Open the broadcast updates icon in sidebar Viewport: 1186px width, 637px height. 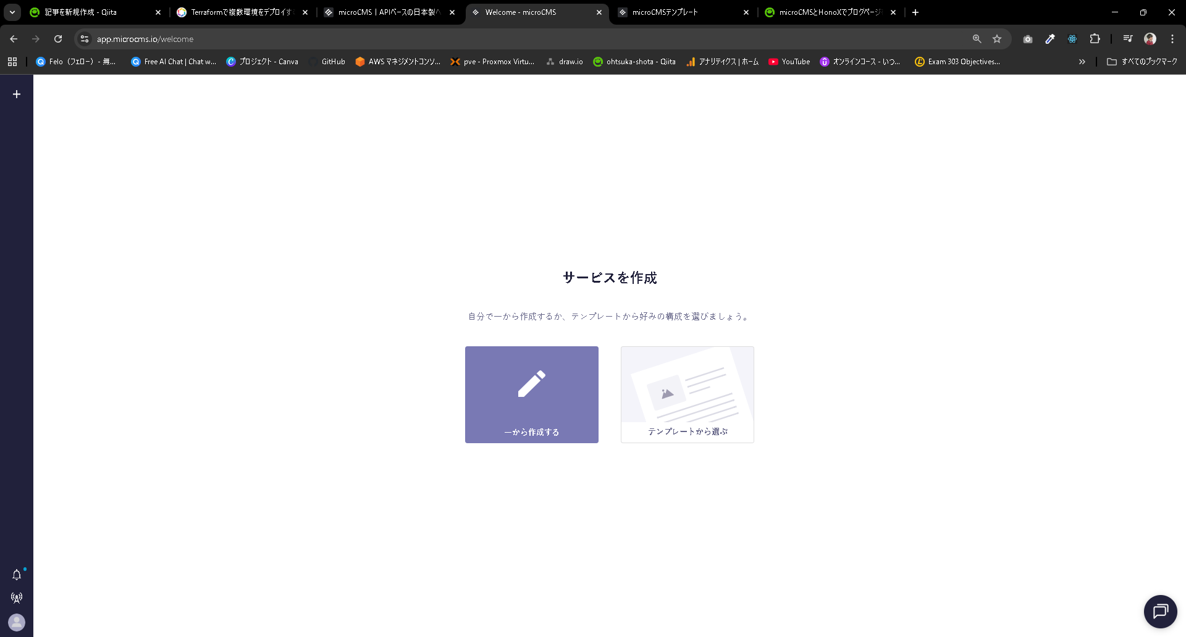click(x=17, y=597)
